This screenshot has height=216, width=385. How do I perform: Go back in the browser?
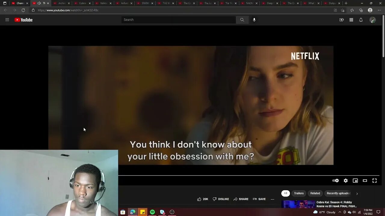coord(6,10)
